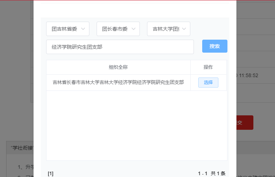275x177 pixels.
Task: Focus the 经济学院研究生团支部 search input
Action: coord(120,47)
